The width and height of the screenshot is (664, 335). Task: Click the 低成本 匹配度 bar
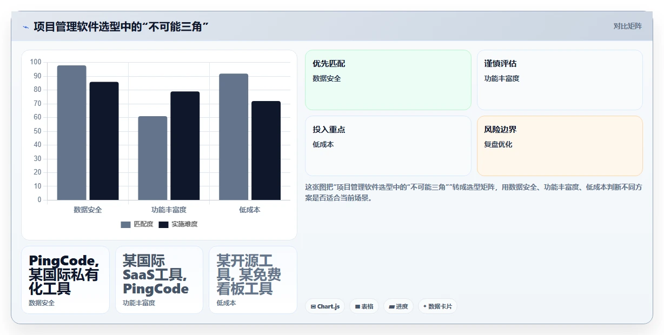(234, 137)
